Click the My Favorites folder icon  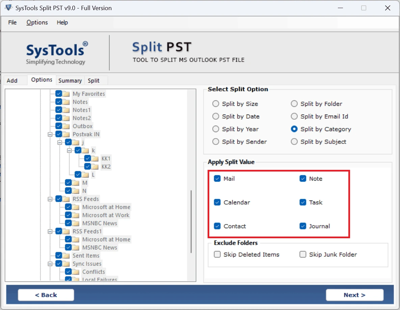pos(66,94)
